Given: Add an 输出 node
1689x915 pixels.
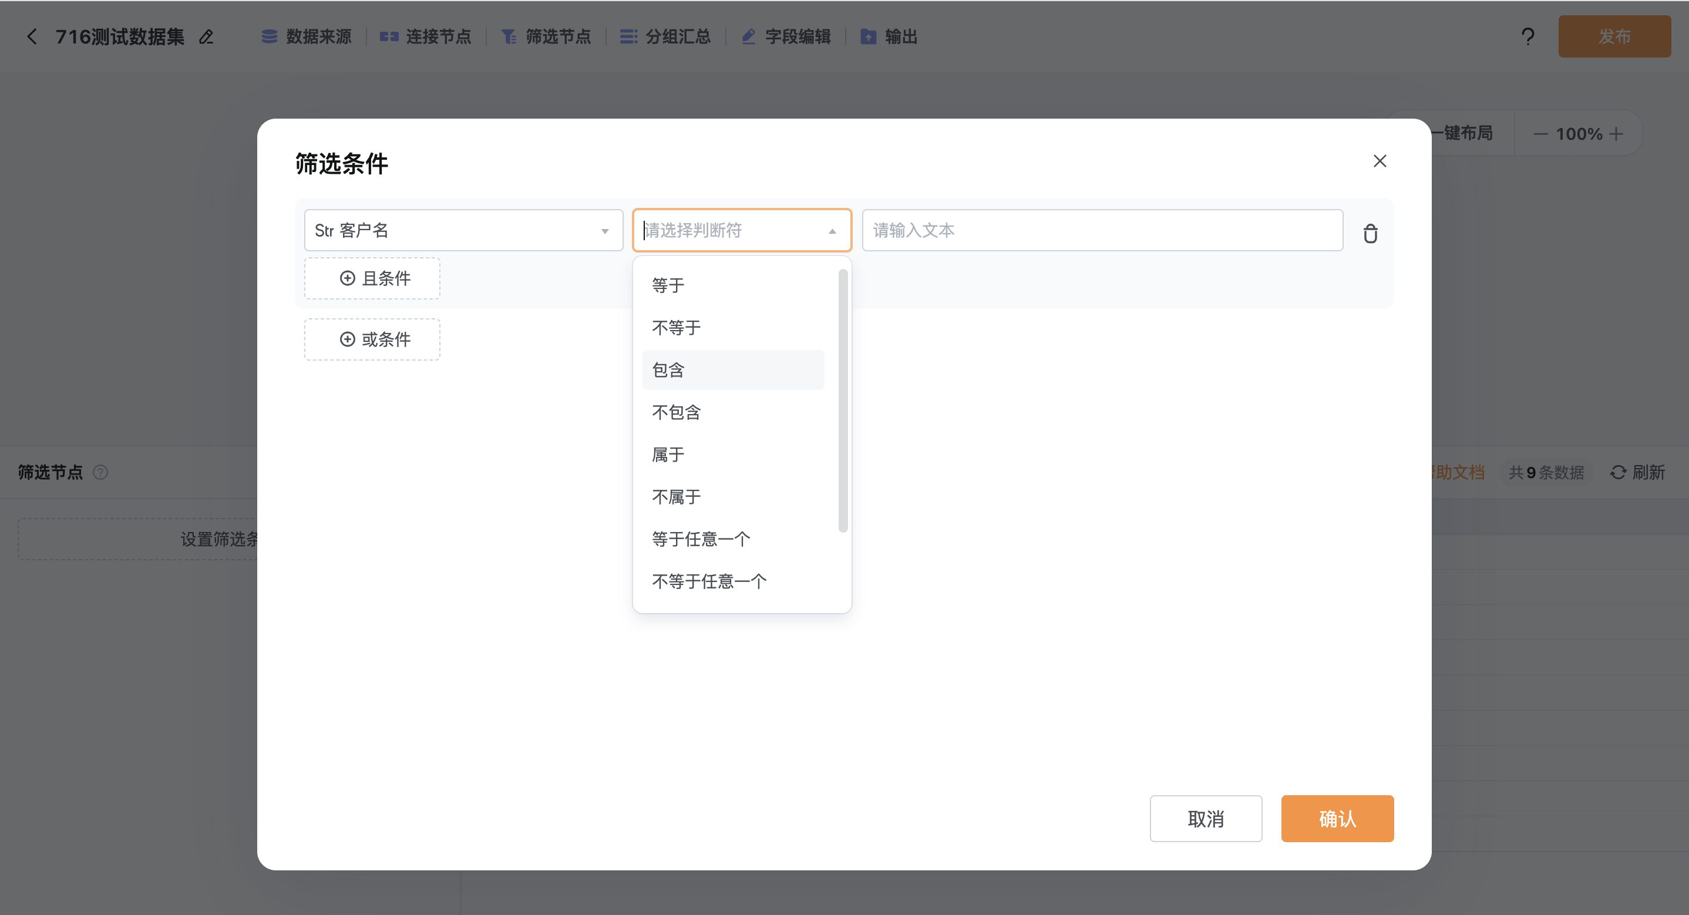Looking at the screenshot, I should coord(889,37).
